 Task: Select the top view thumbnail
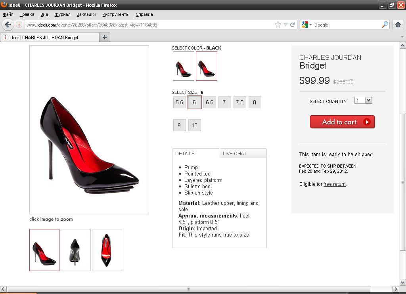[107, 250]
